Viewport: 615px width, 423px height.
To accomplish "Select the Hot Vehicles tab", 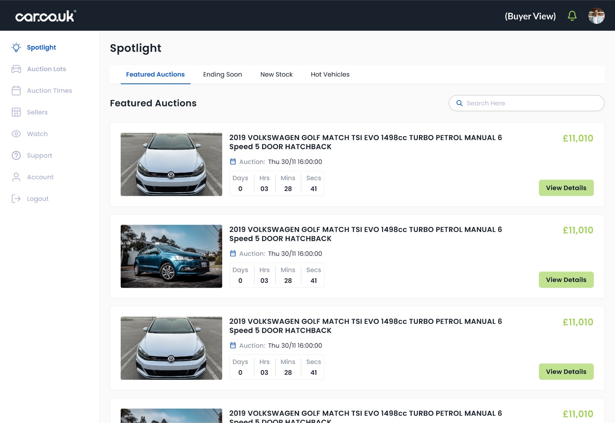I will [x=330, y=75].
